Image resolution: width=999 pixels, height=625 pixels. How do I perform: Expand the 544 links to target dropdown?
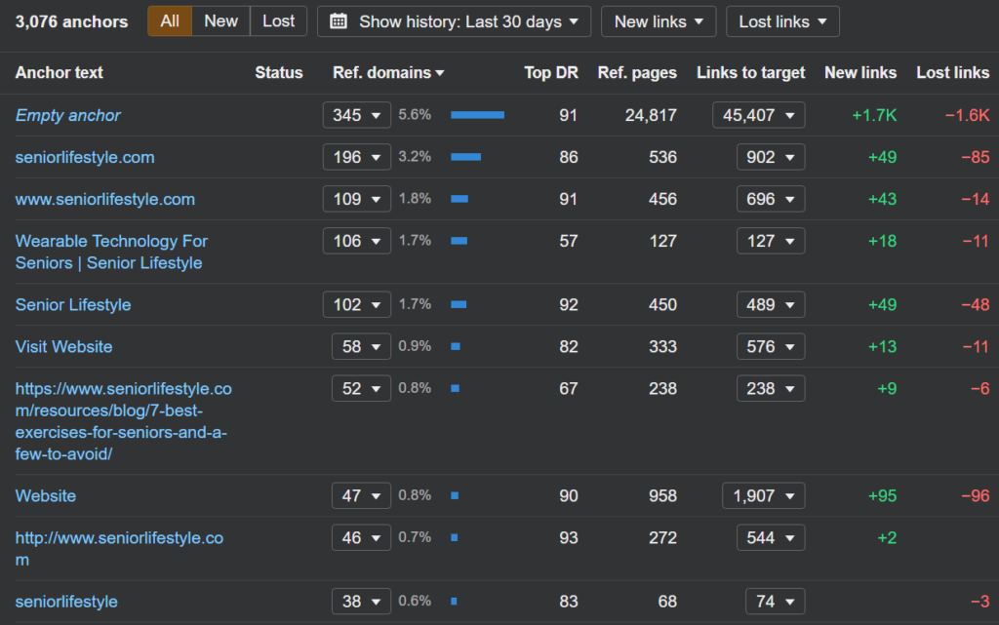click(771, 538)
